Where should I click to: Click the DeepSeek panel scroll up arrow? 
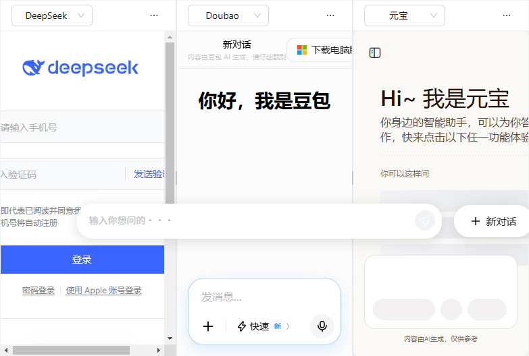pos(170,37)
